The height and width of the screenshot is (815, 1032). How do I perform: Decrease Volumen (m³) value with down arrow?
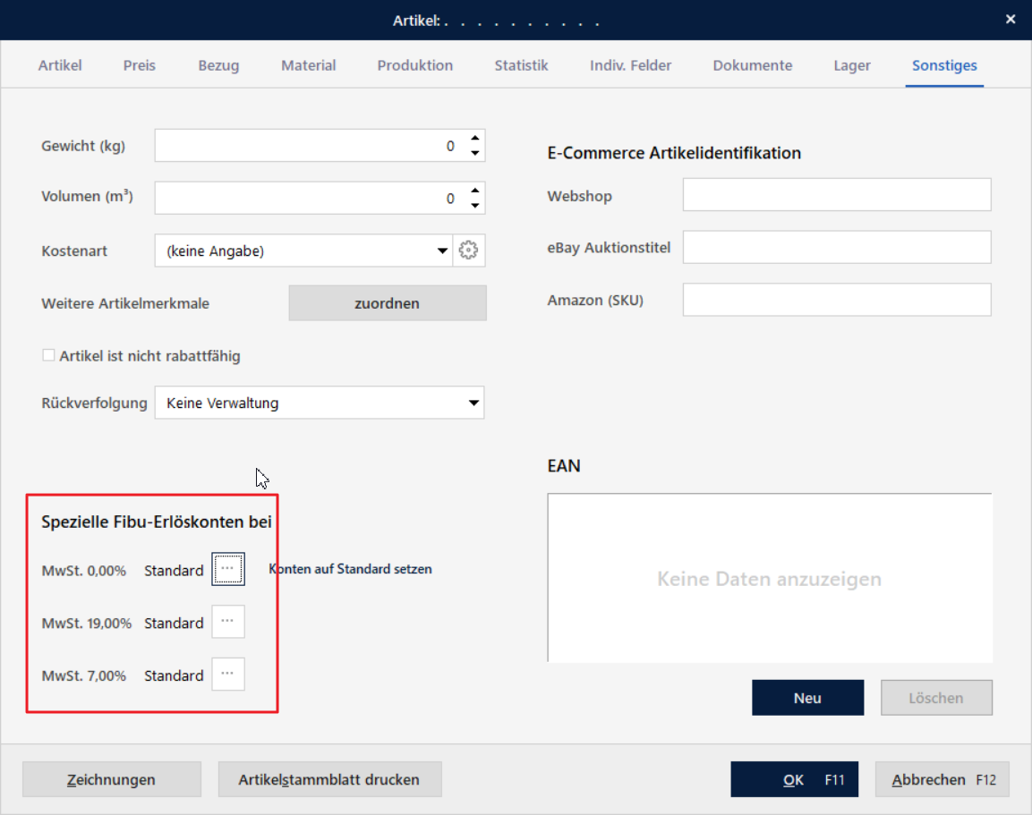pyautogui.click(x=474, y=206)
